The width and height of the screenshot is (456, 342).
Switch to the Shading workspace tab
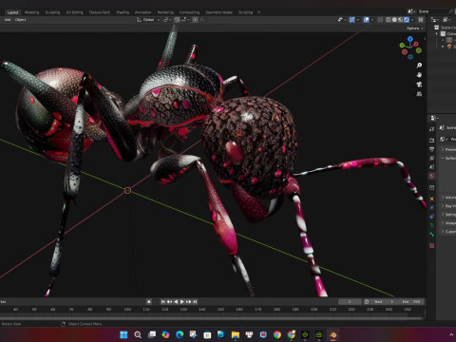click(x=123, y=12)
